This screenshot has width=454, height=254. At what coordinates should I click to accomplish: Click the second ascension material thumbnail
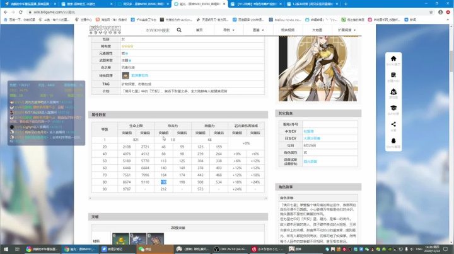click(x=138, y=239)
